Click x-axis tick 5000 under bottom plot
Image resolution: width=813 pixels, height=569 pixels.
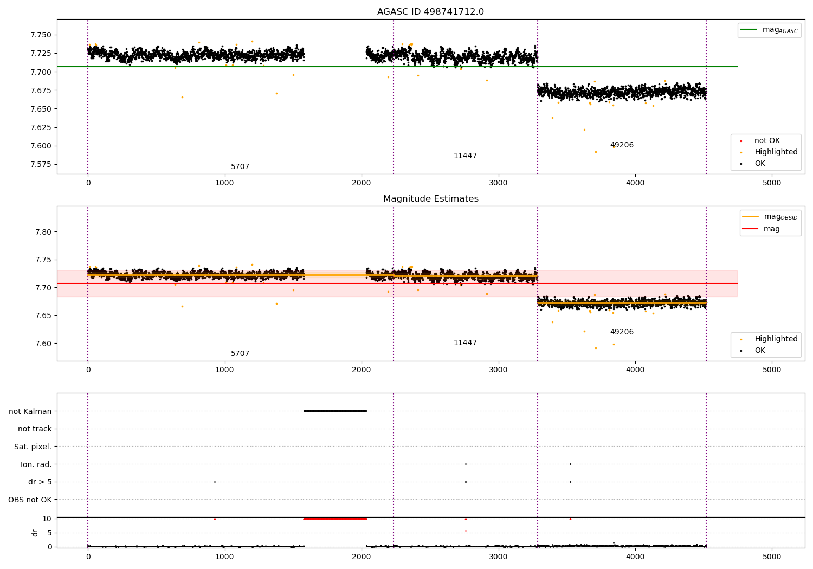(772, 557)
